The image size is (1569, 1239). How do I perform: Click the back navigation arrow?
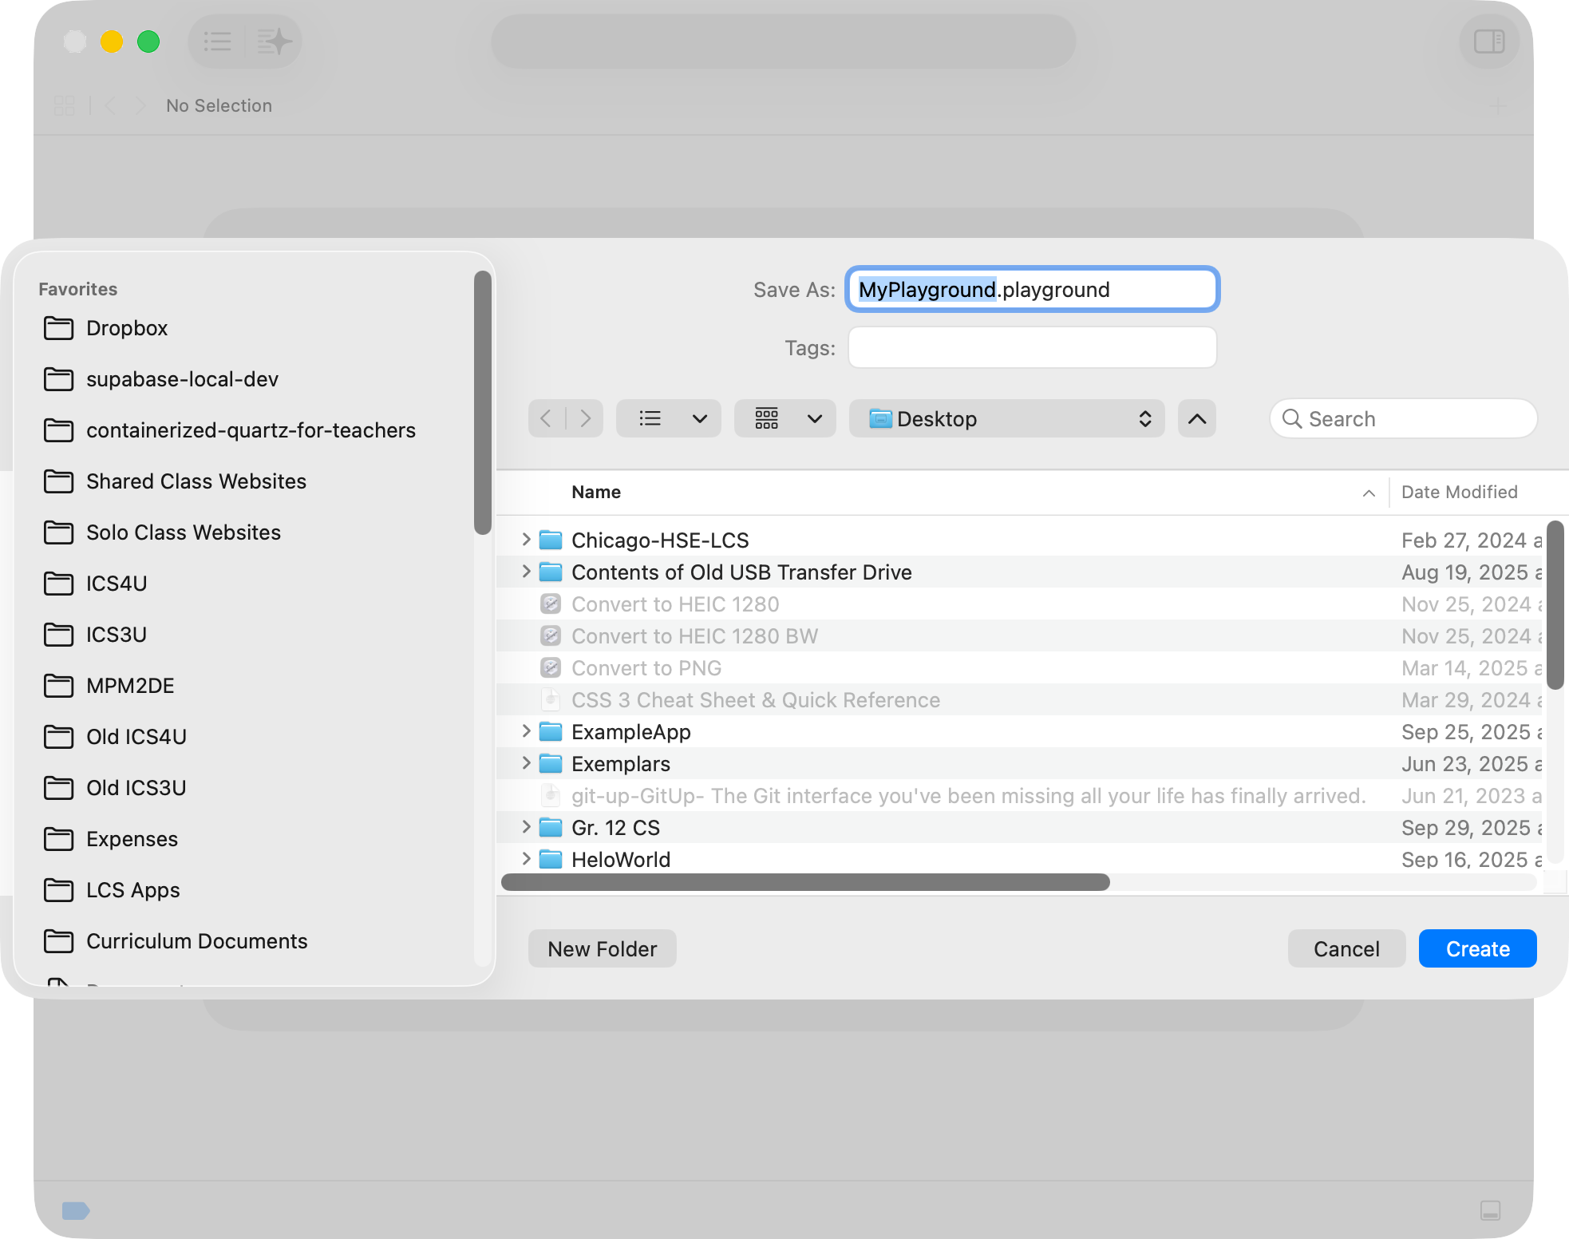pyautogui.click(x=546, y=418)
